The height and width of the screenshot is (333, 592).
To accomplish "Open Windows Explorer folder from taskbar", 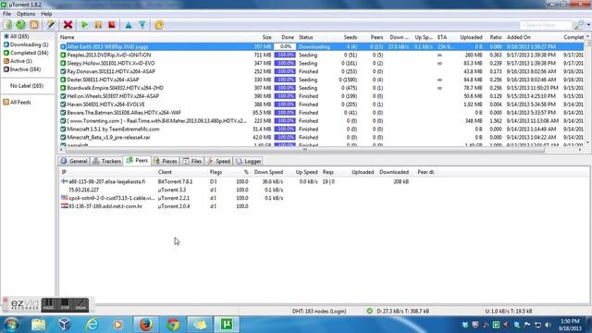I will coord(39,325).
